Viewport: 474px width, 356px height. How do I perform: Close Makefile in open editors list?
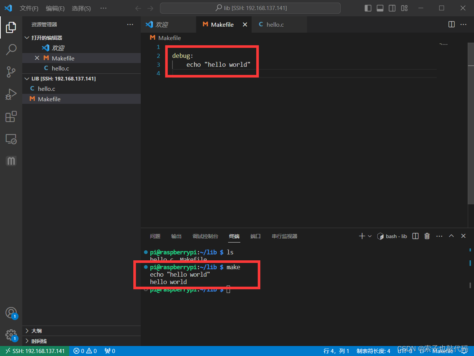click(x=37, y=58)
